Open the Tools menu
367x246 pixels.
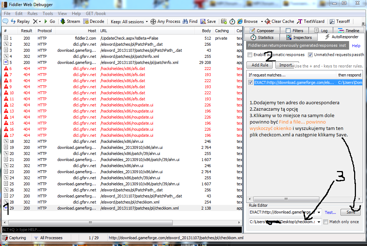(x=48, y=14)
